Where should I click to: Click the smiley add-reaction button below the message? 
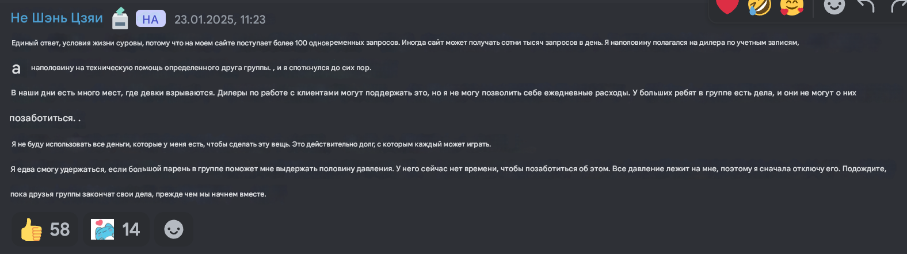tap(174, 229)
